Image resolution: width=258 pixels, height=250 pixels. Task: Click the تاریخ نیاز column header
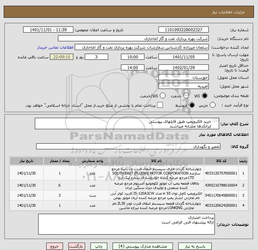pos(26,161)
